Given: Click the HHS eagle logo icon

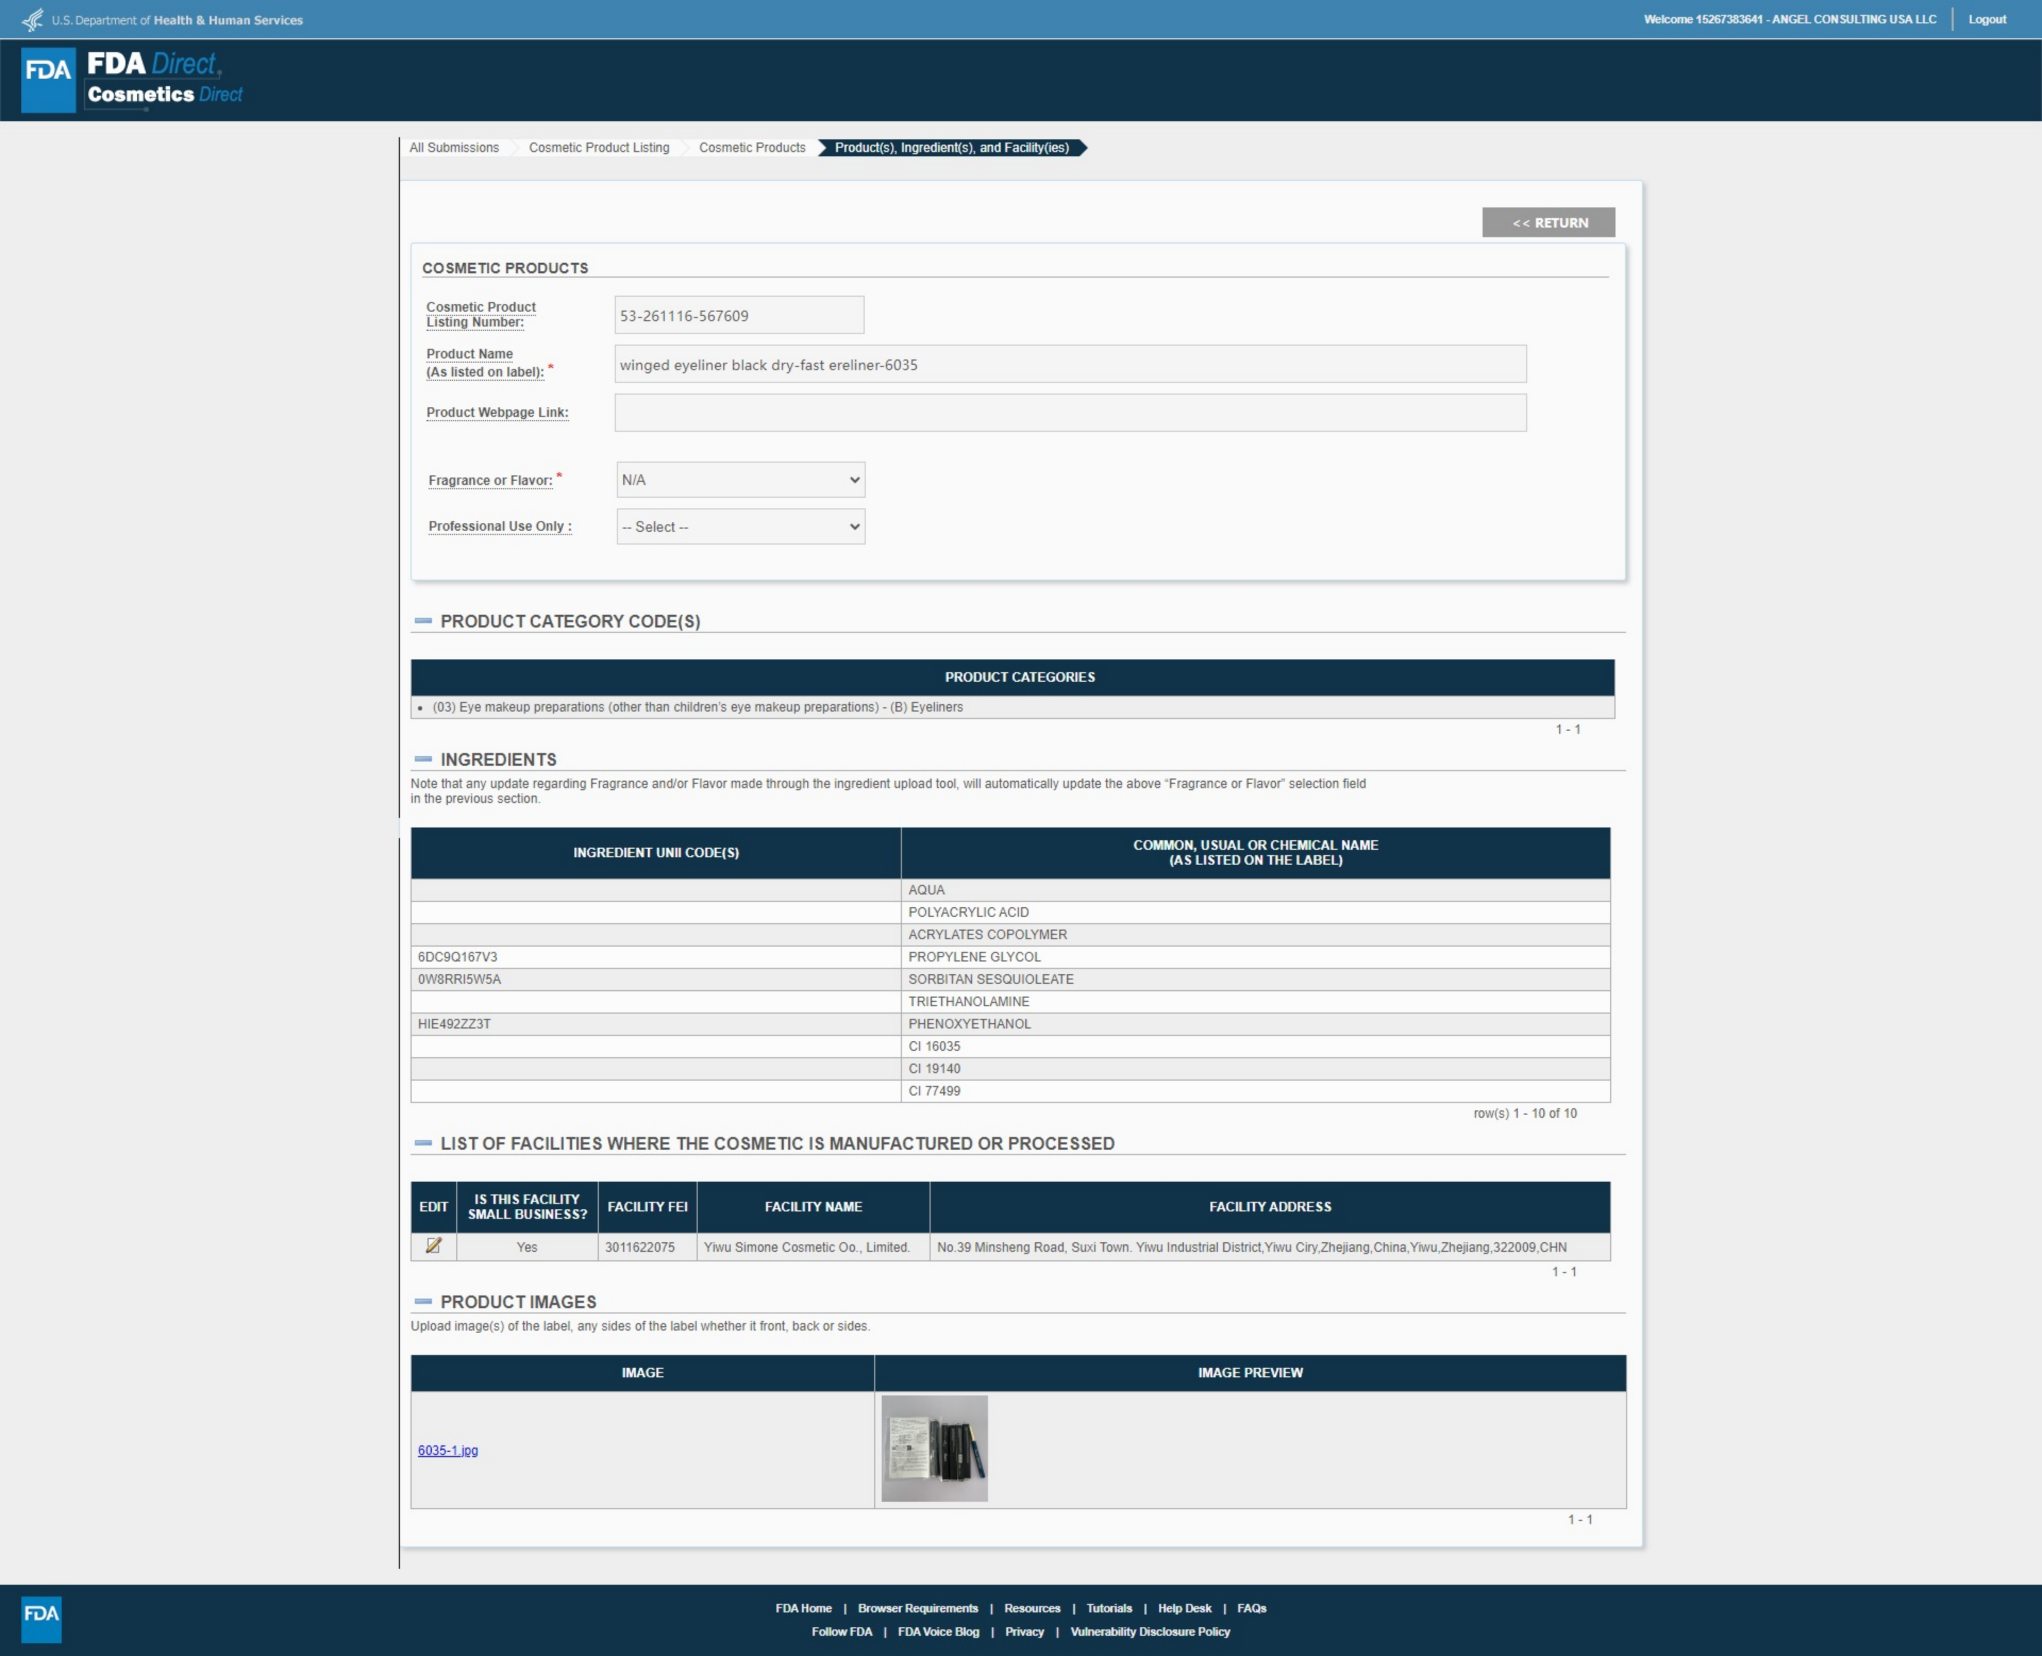Looking at the screenshot, I should [x=32, y=19].
